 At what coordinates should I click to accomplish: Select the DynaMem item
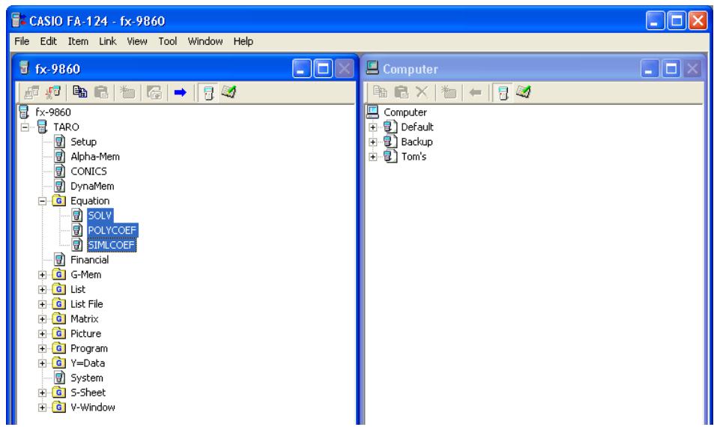click(92, 187)
